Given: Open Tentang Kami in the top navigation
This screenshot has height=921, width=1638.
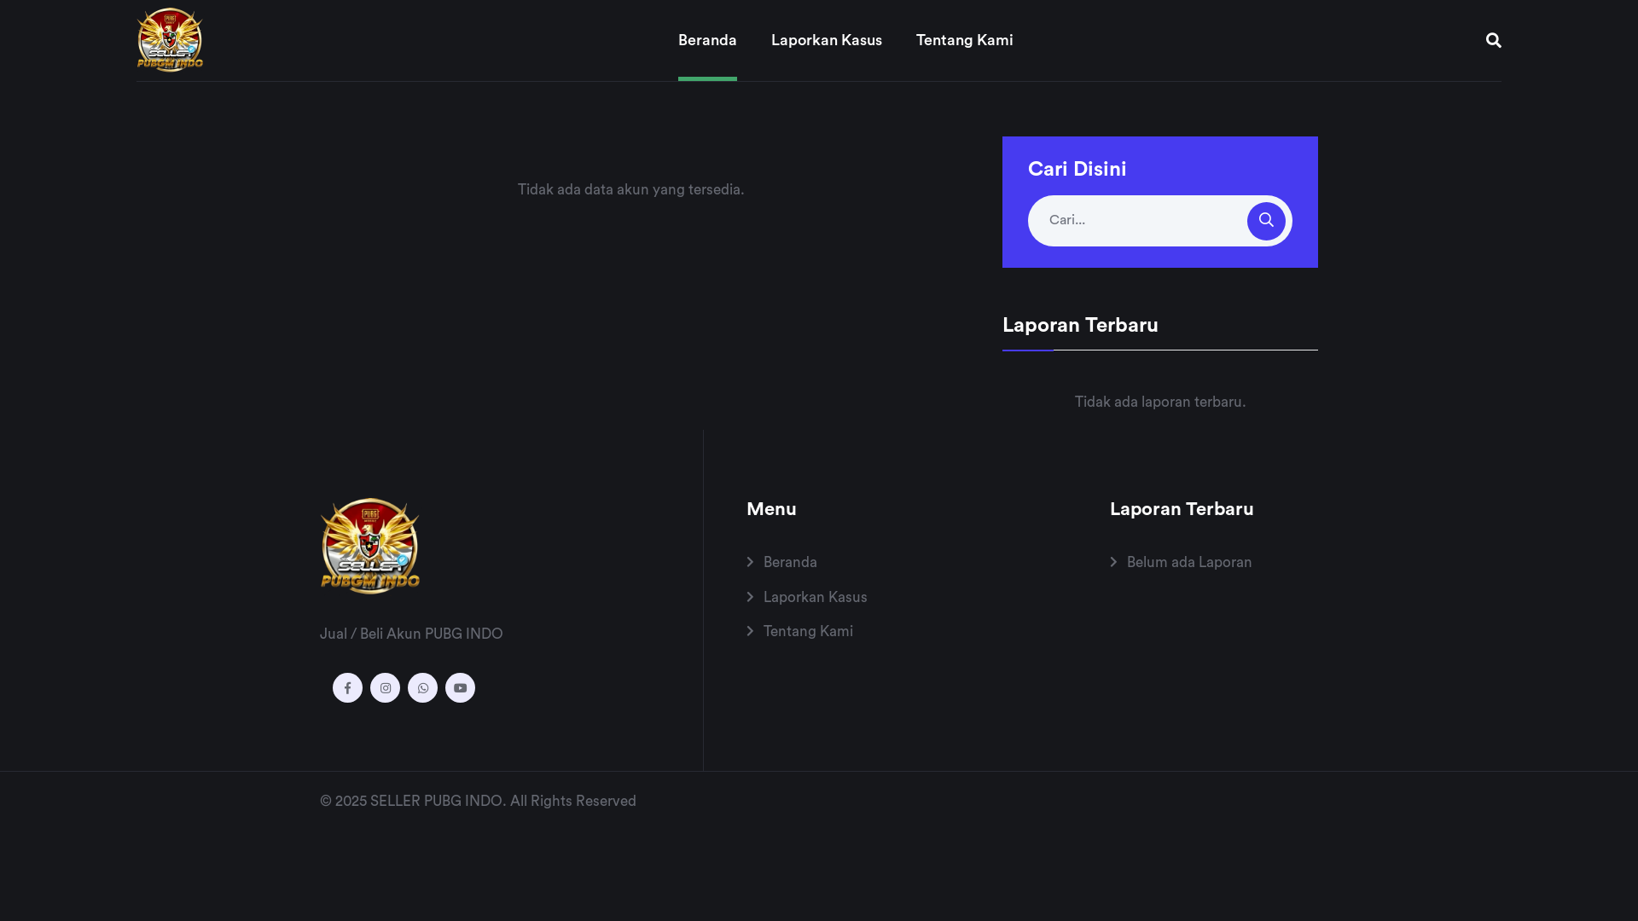Looking at the screenshot, I should click(965, 40).
